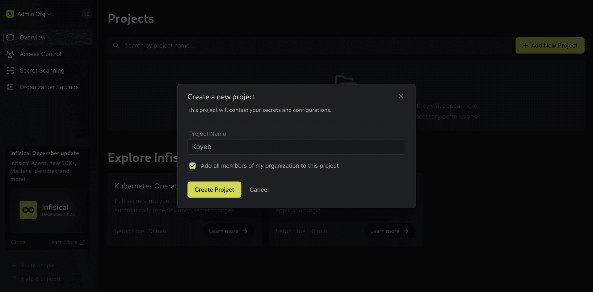Image resolution: width=593 pixels, height=292 pixels.
Task: Select Secret Scanning in the sidebar
Action: [x=42, y=70]
